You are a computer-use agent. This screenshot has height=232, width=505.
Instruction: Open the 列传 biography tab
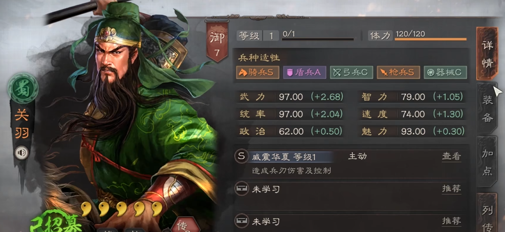pyautogui.click(x=487, y=213)
